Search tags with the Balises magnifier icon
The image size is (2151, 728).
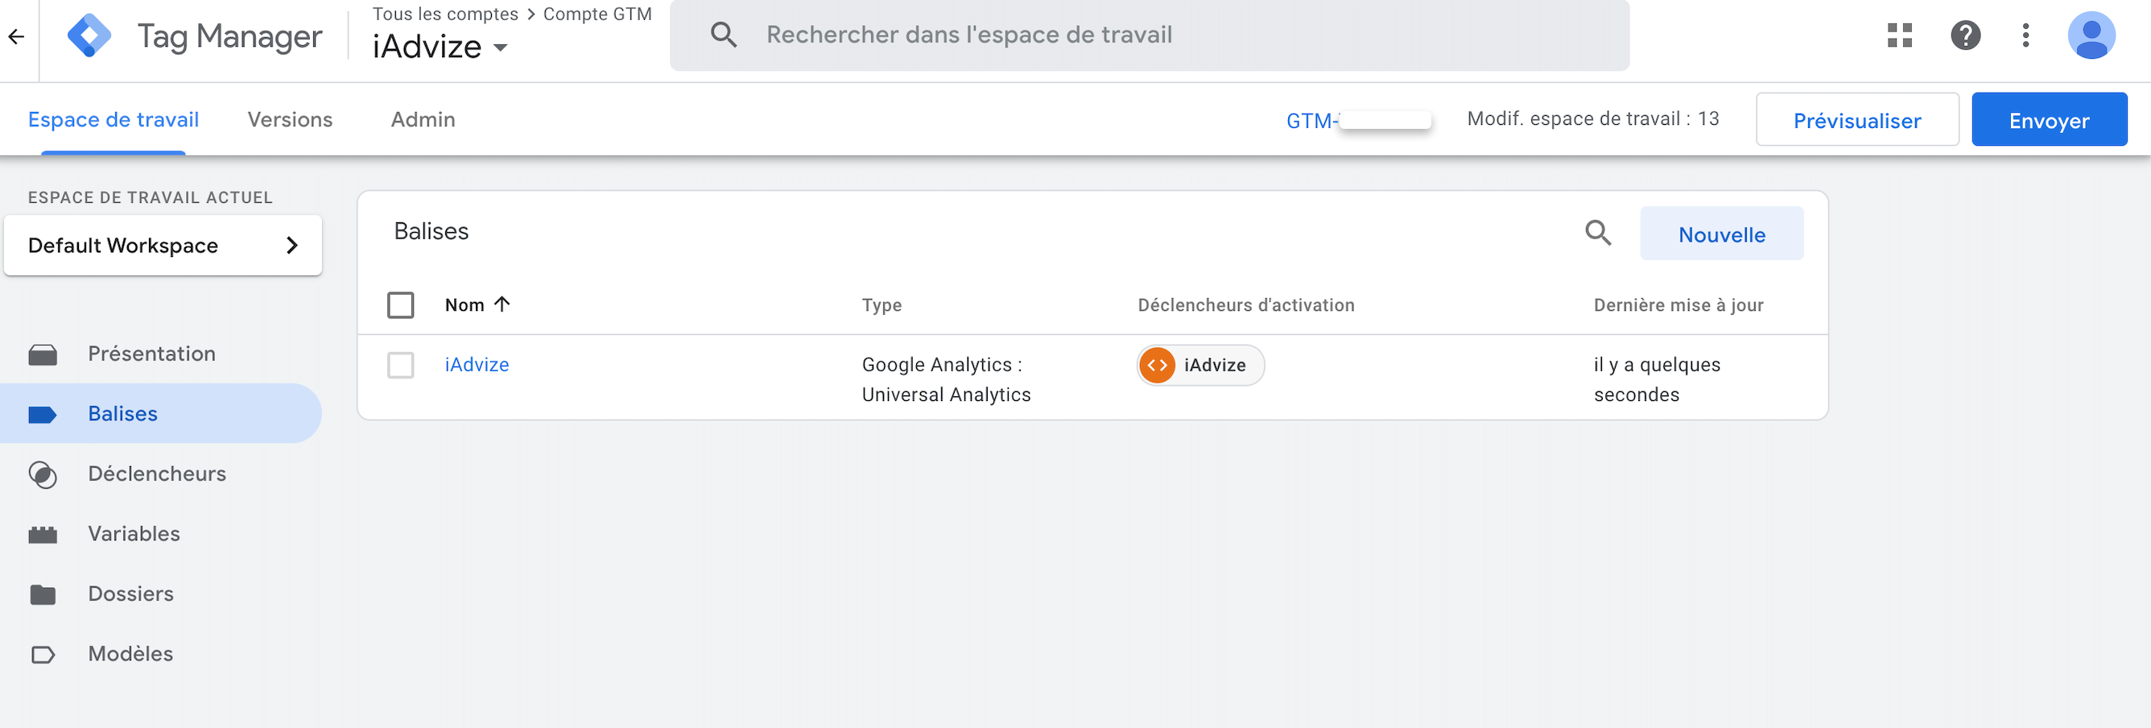(x=1598, y=233)
